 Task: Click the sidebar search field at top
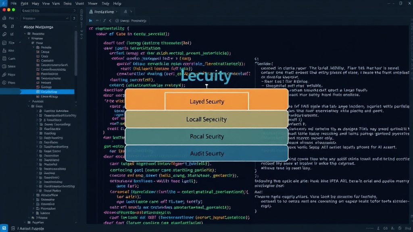pos(49,11)
